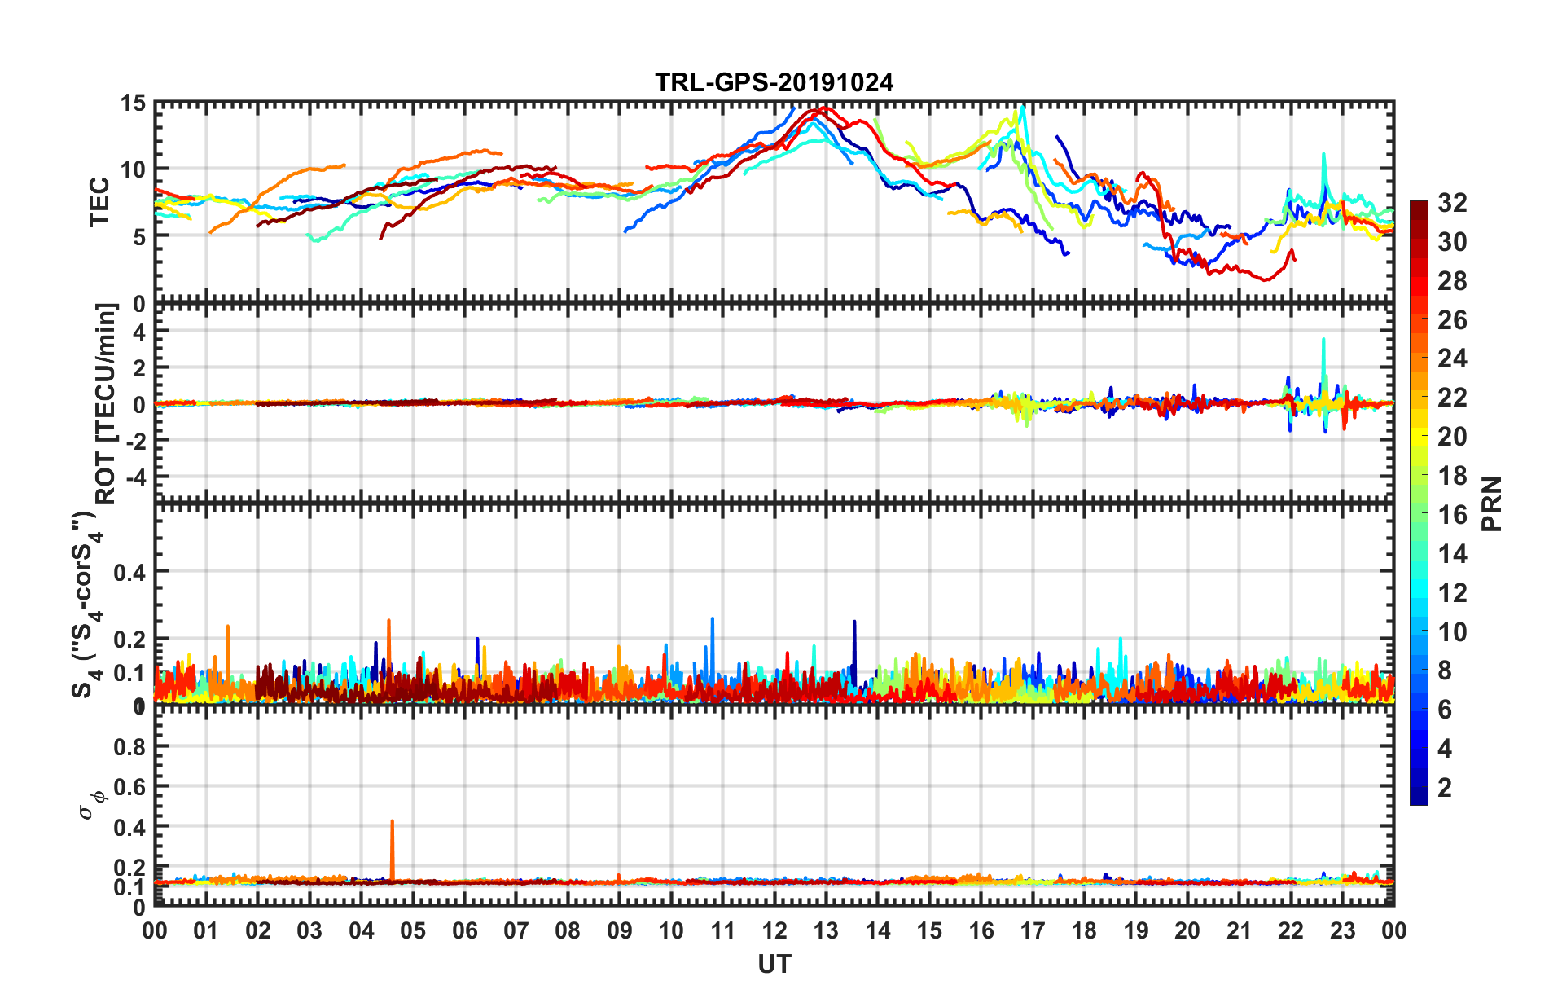Click sigma phi axis tick label 0.8
1549x1007 pixels.
pos(130,747)
